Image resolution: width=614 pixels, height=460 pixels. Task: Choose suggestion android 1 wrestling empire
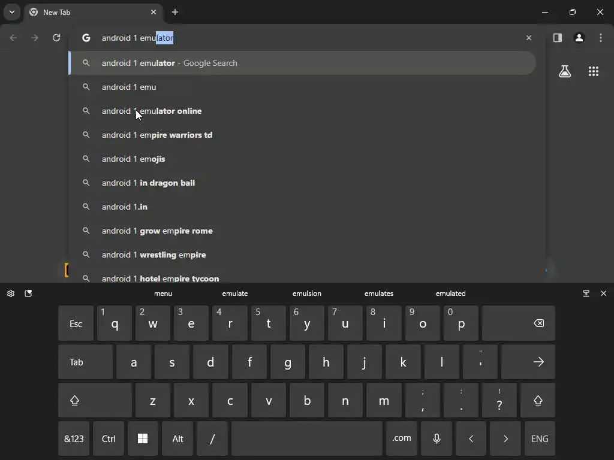[302, 255]
